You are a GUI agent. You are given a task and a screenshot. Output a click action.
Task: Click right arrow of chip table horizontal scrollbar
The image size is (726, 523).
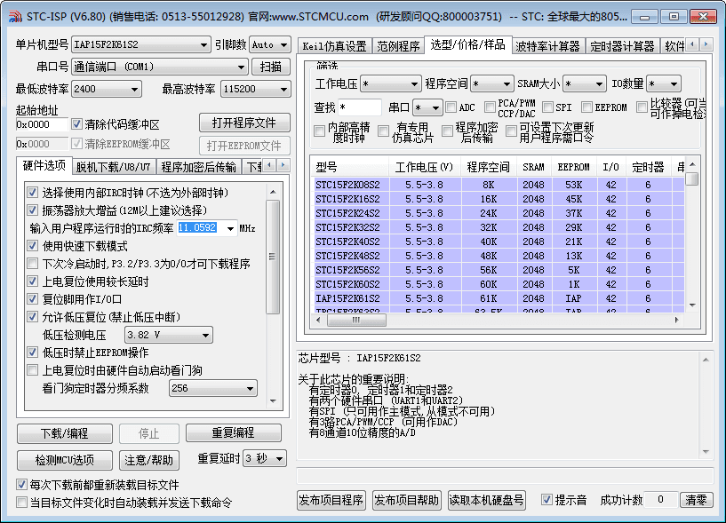point(677,320)
